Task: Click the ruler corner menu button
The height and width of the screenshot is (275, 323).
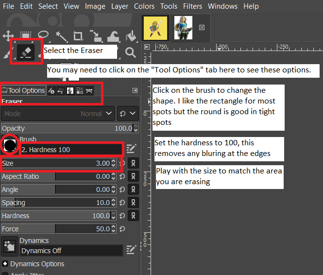Action: [147, 47]
